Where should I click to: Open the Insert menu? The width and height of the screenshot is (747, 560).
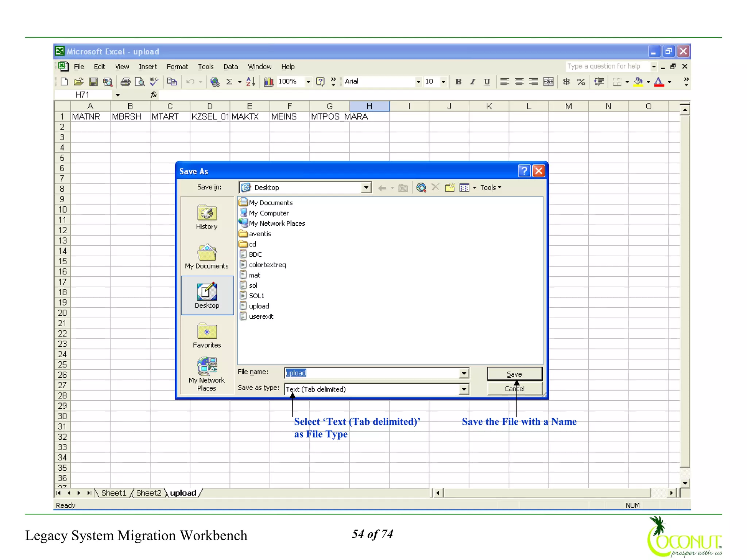(147, 67)
